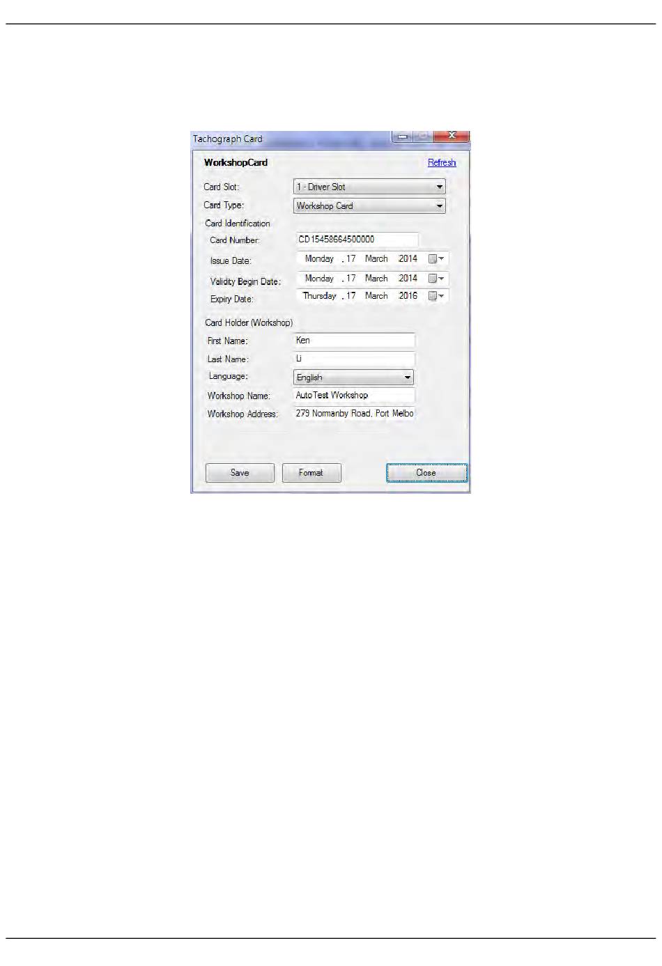Screen dimensions: 662x966
Task: Open the Language dropdown showing English
Action: click(x=353, y=377)
